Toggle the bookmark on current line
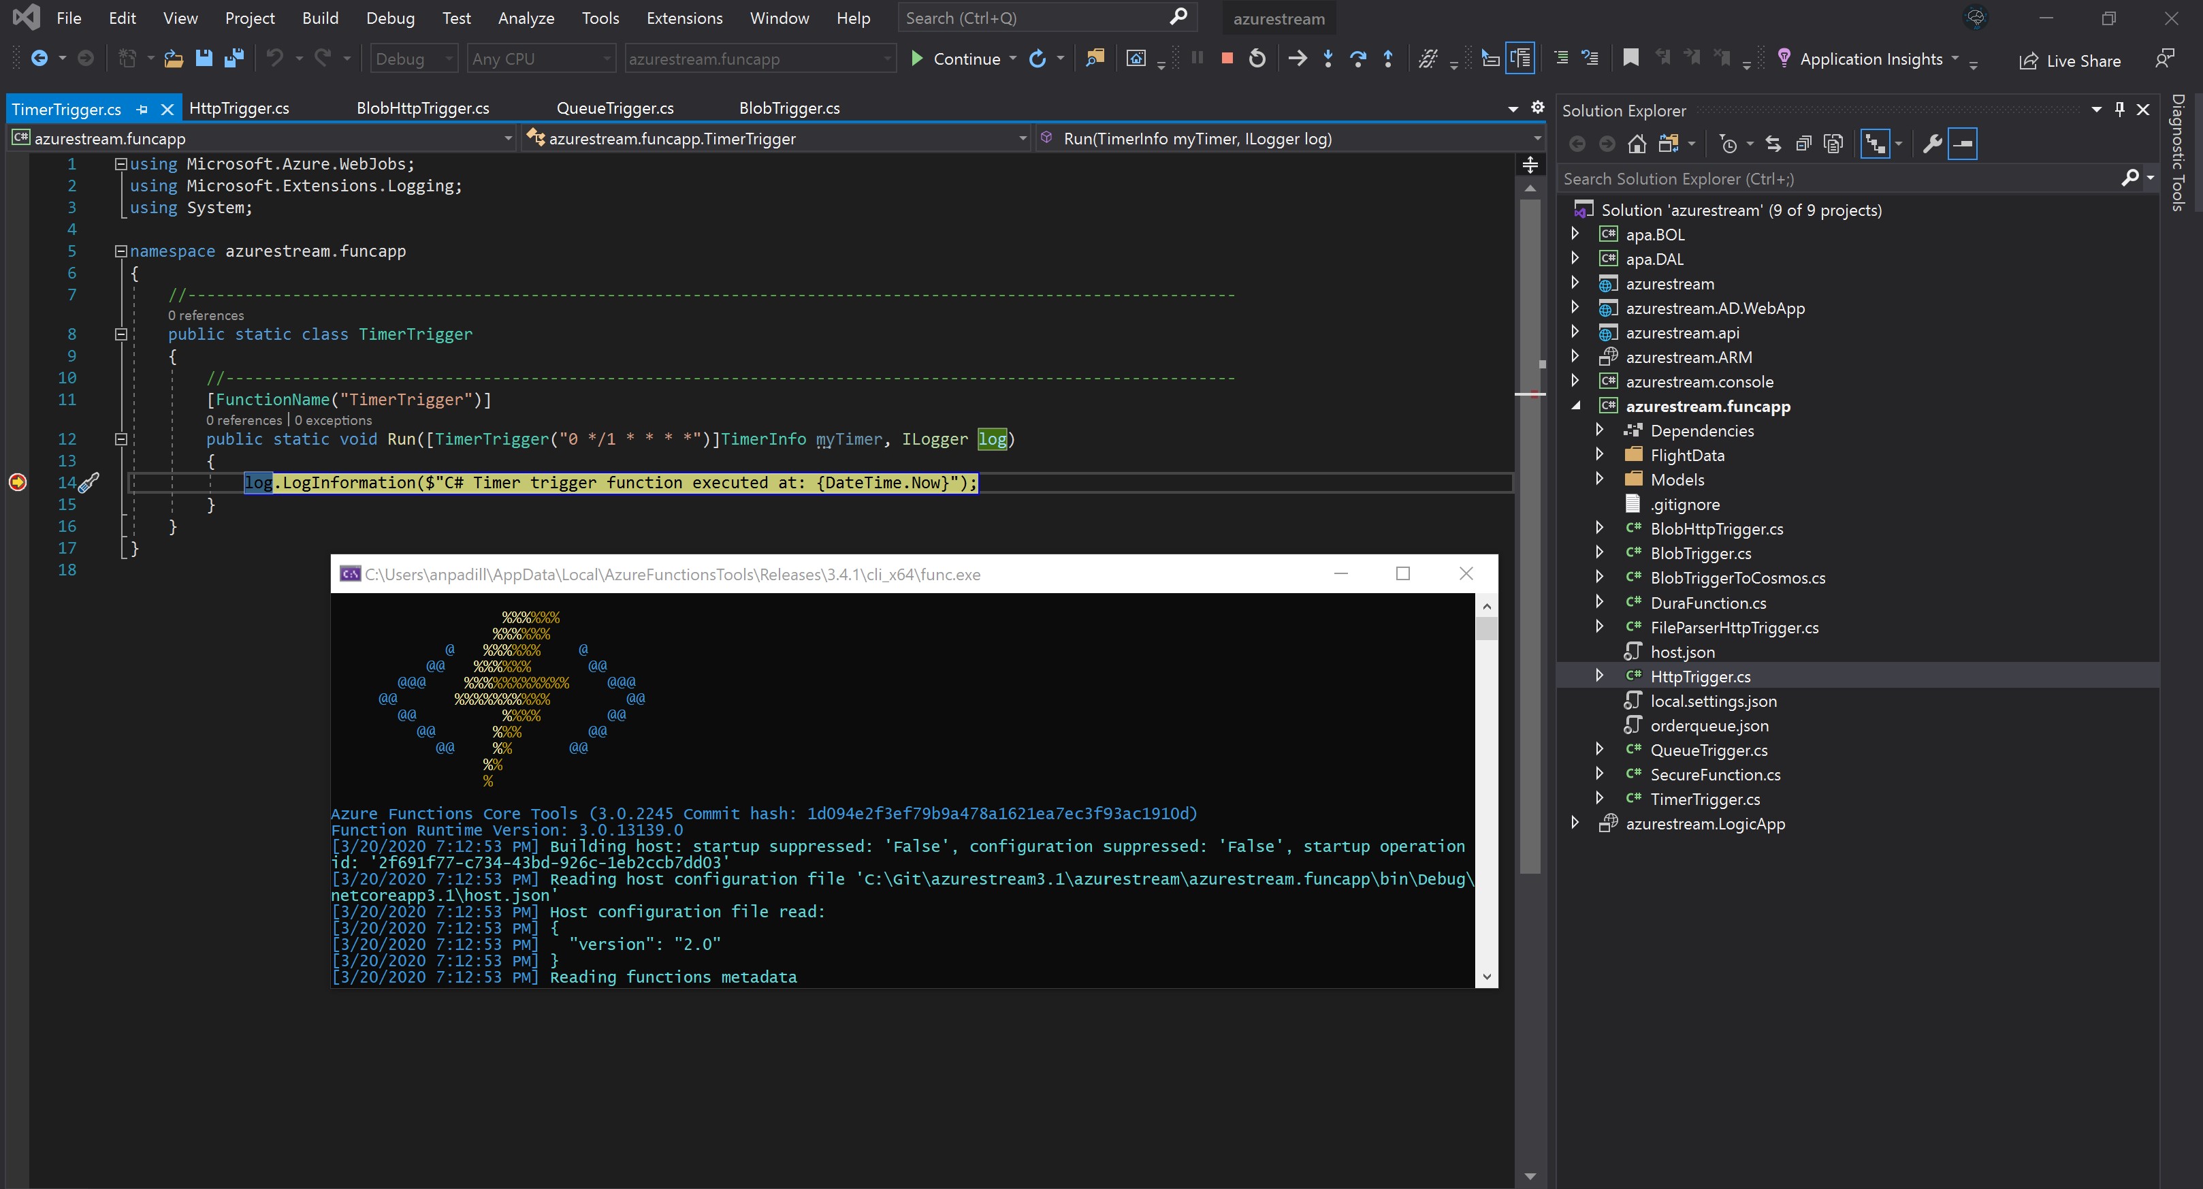2203x1189 pixels. click(1631, 58)
